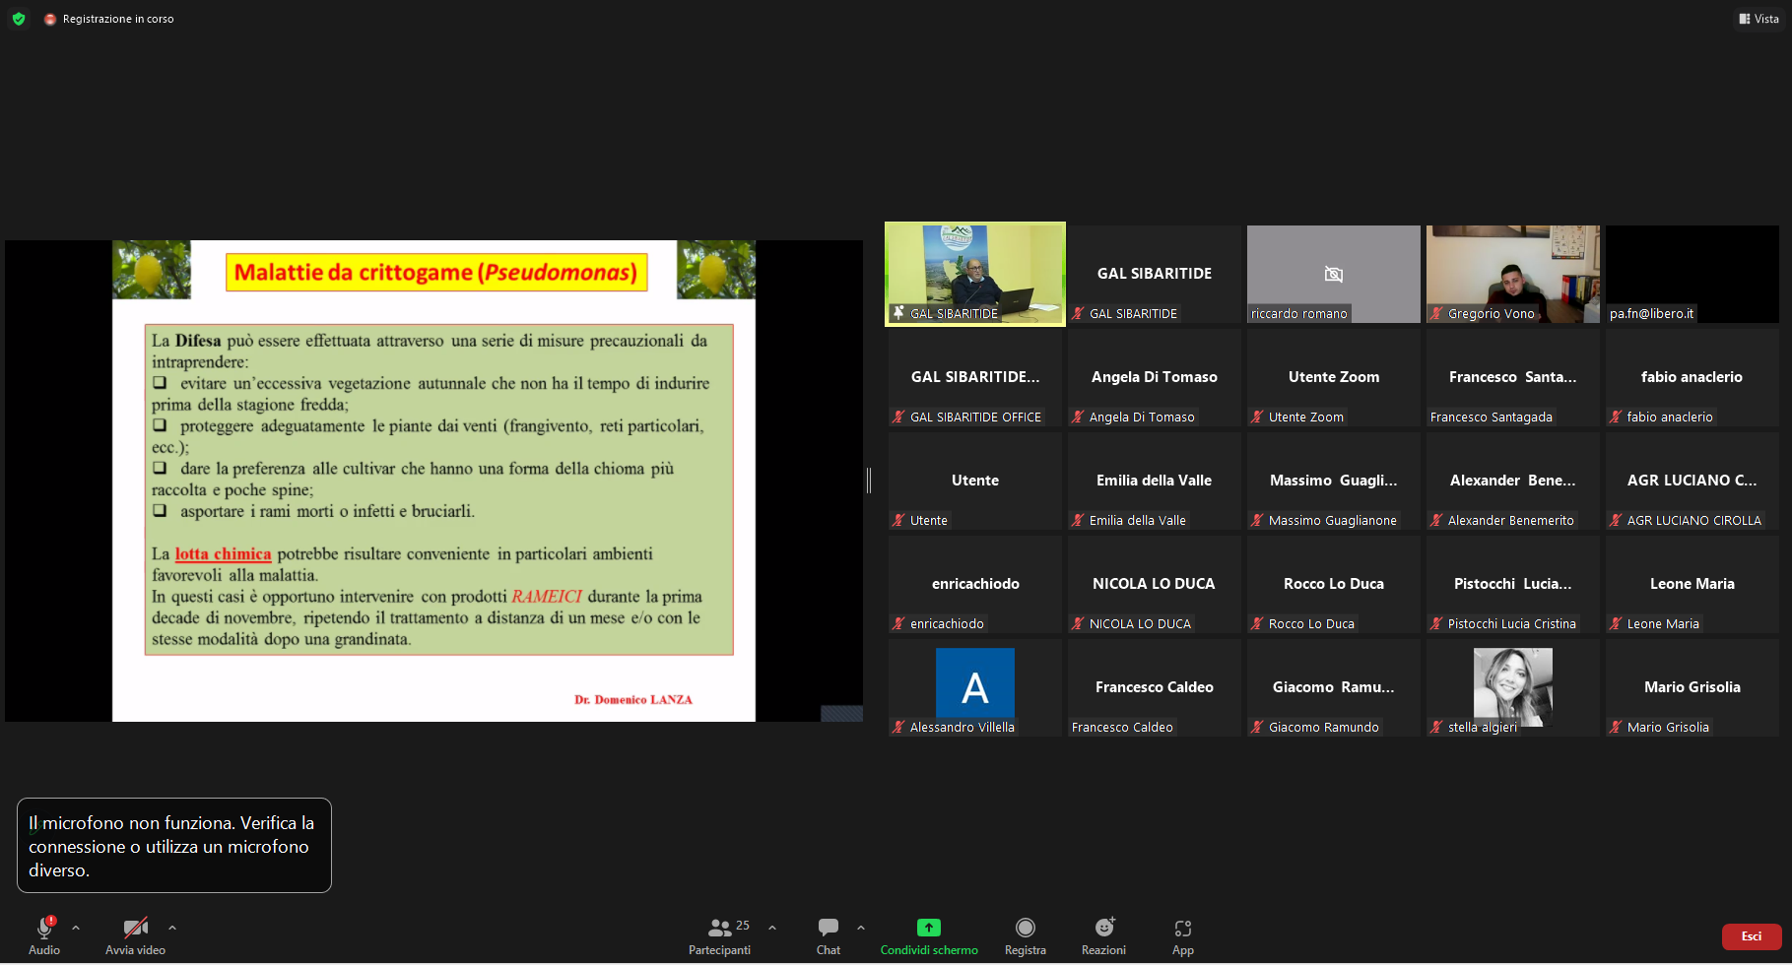Viewport: 1792px width, 965px height.
Task: Click Alexander Benemerito muted mic icon
Action: [x=1436, y=520]
